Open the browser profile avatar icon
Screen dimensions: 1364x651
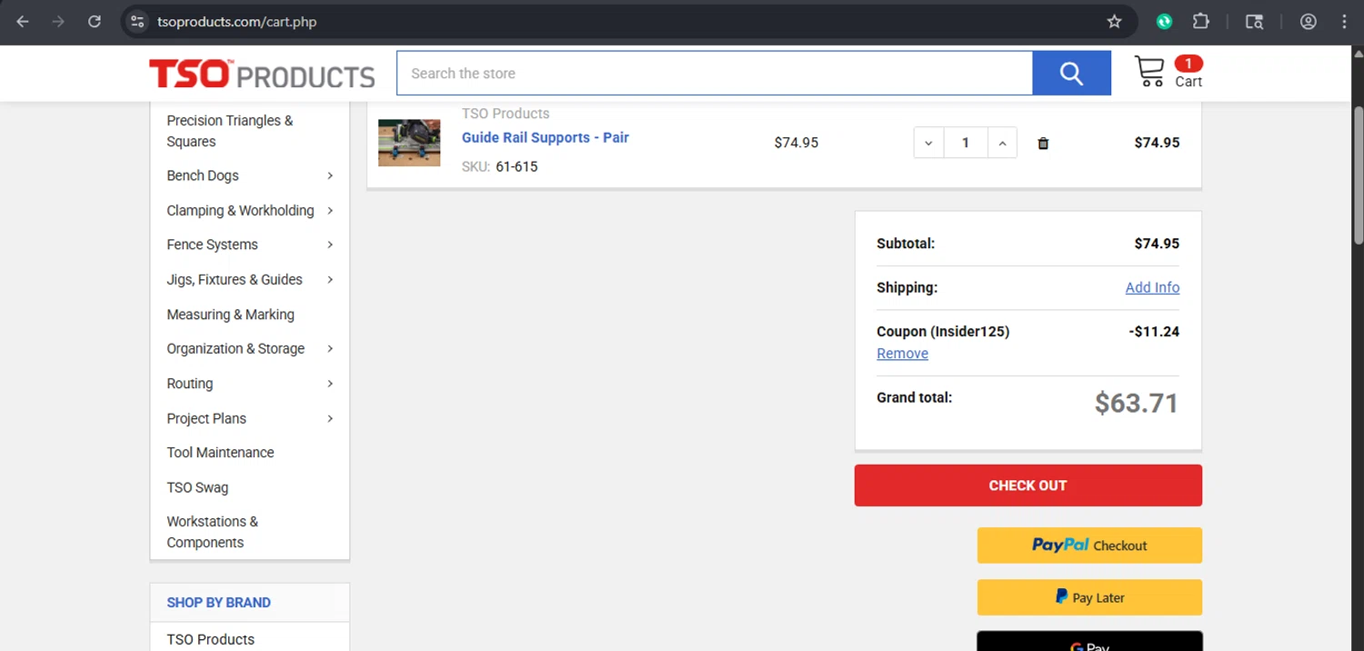[x=1309, y=22]
